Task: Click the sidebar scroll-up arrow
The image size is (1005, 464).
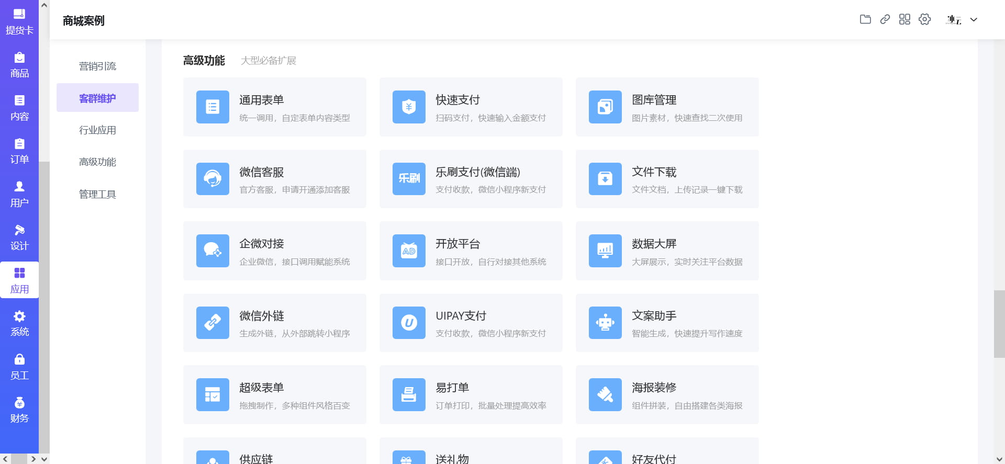Action: (44, 5)
